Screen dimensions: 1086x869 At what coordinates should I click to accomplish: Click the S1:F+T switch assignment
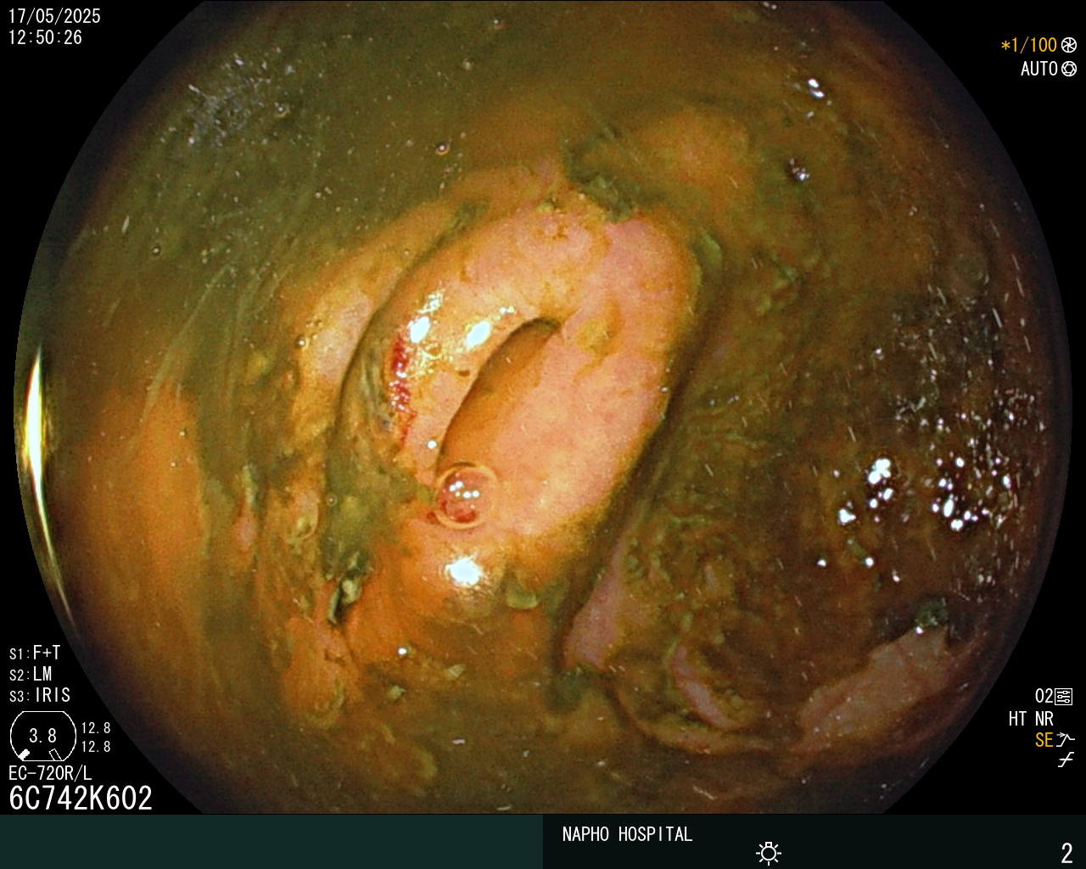pos(35,653)
